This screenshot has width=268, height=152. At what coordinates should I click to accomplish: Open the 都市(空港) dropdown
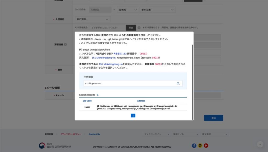point(158,9)
